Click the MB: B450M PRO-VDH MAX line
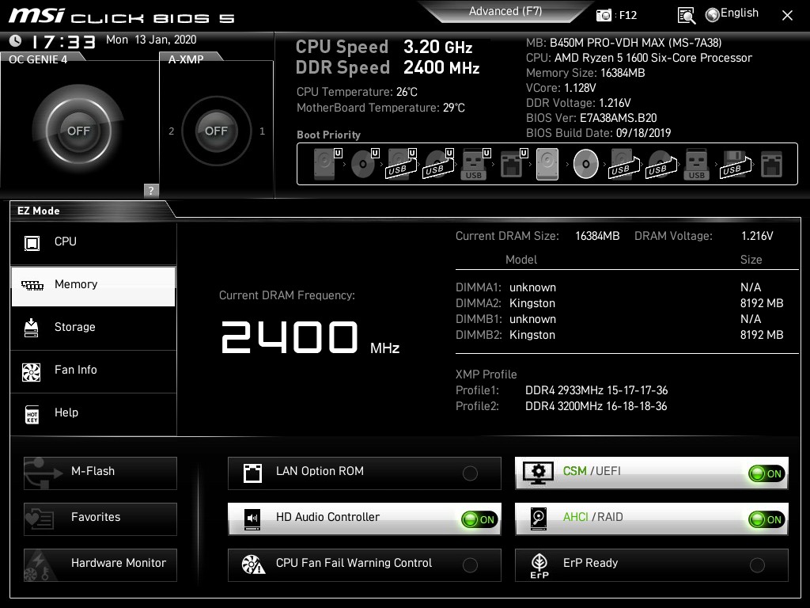Screen dimensions: 810x608 pyautogui.click(x=624, y=43)
